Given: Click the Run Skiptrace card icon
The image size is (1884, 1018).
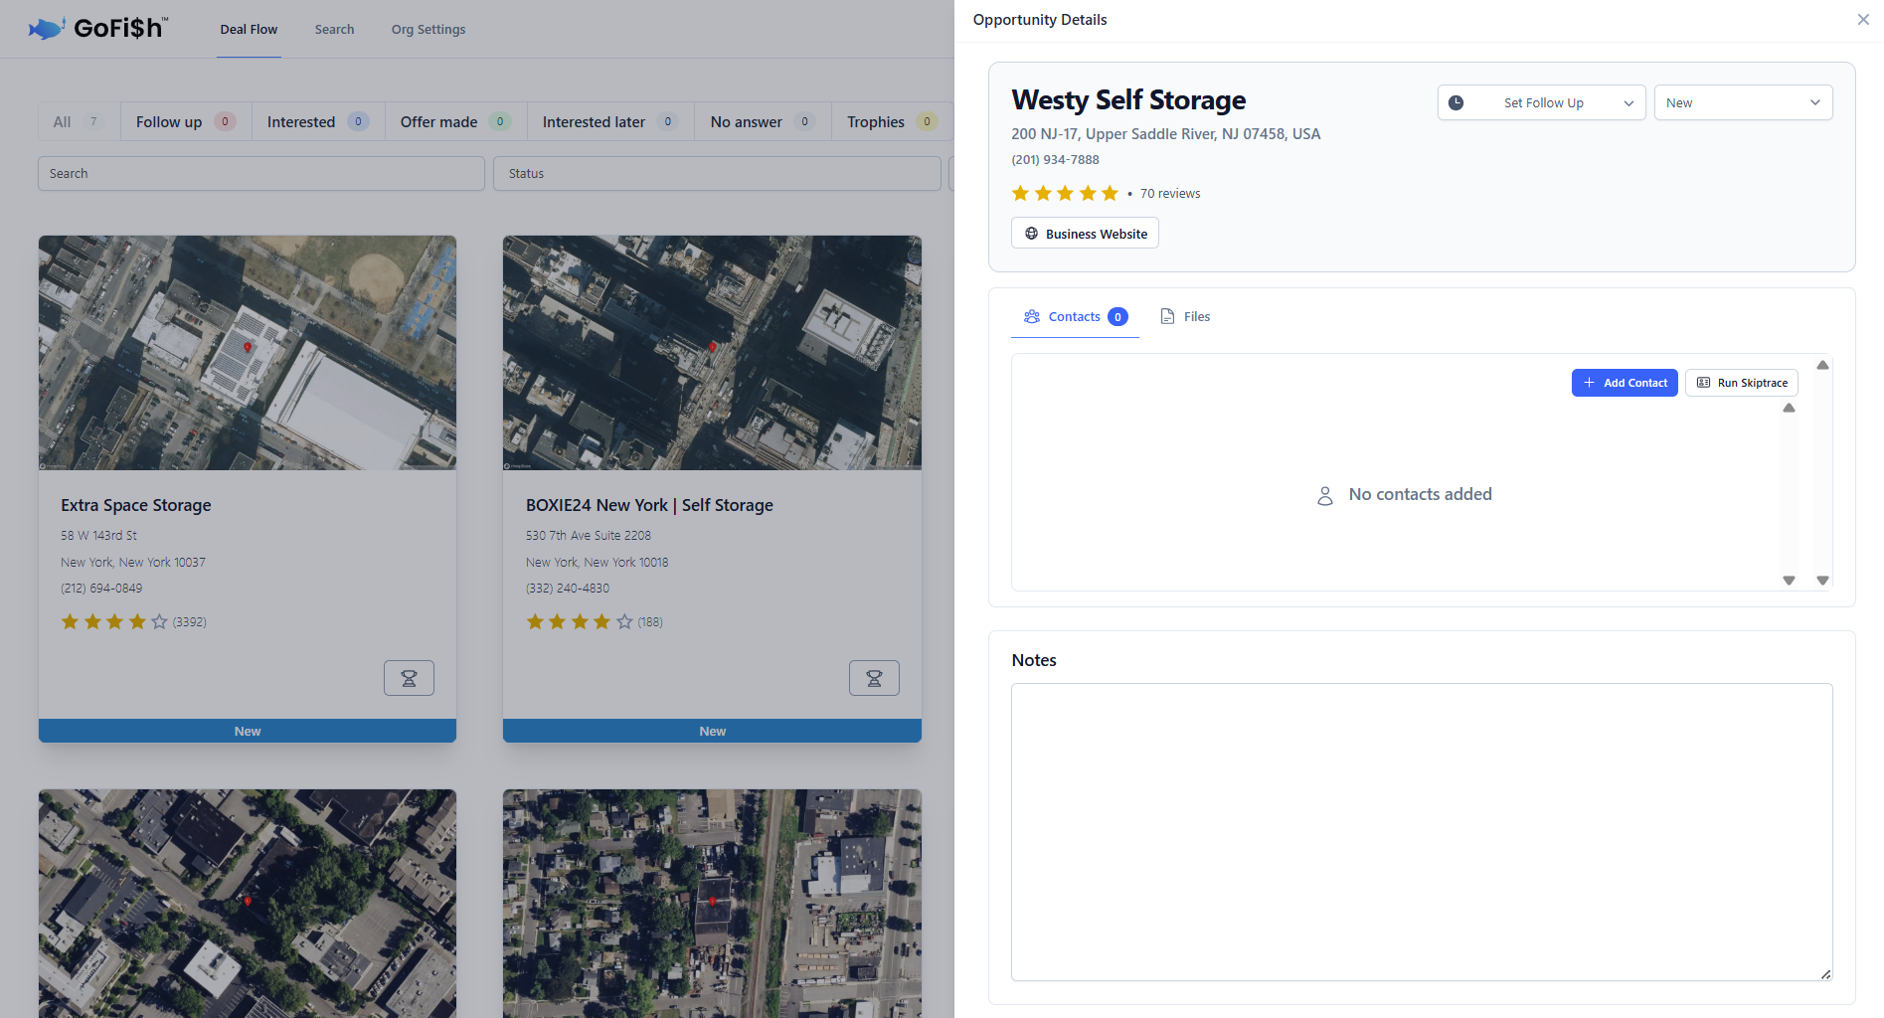Looking at the screenshot, I should tap(1703, 383).
